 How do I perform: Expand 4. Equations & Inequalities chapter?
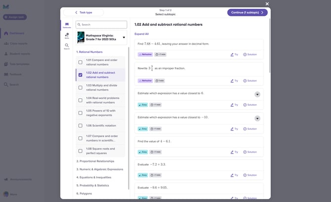[x=94, y=177]
